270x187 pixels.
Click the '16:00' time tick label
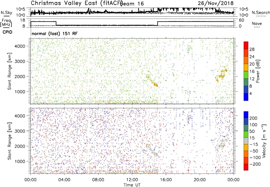(166, 180)
